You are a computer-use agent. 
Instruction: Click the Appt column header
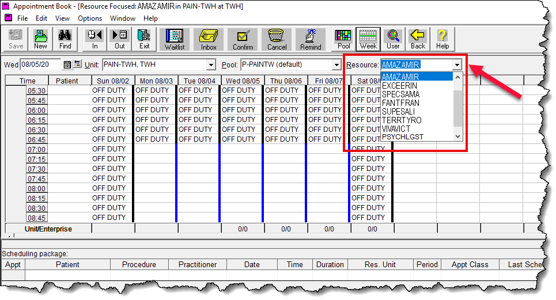click(x=13, y=264)
